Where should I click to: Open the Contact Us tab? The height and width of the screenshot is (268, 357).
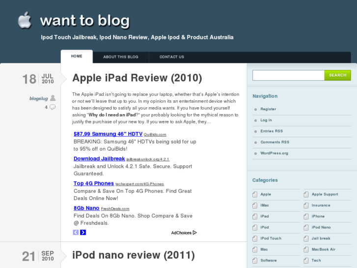[x=172, y=57]
